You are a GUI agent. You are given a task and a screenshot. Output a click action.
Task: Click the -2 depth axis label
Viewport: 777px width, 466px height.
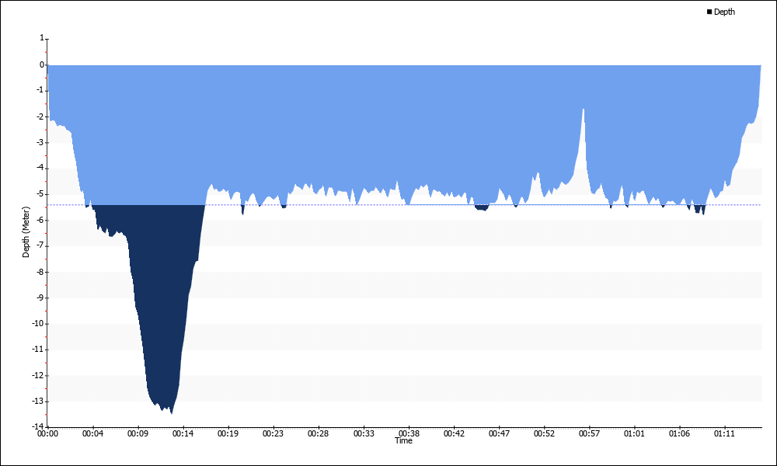(x=40, y=116)
